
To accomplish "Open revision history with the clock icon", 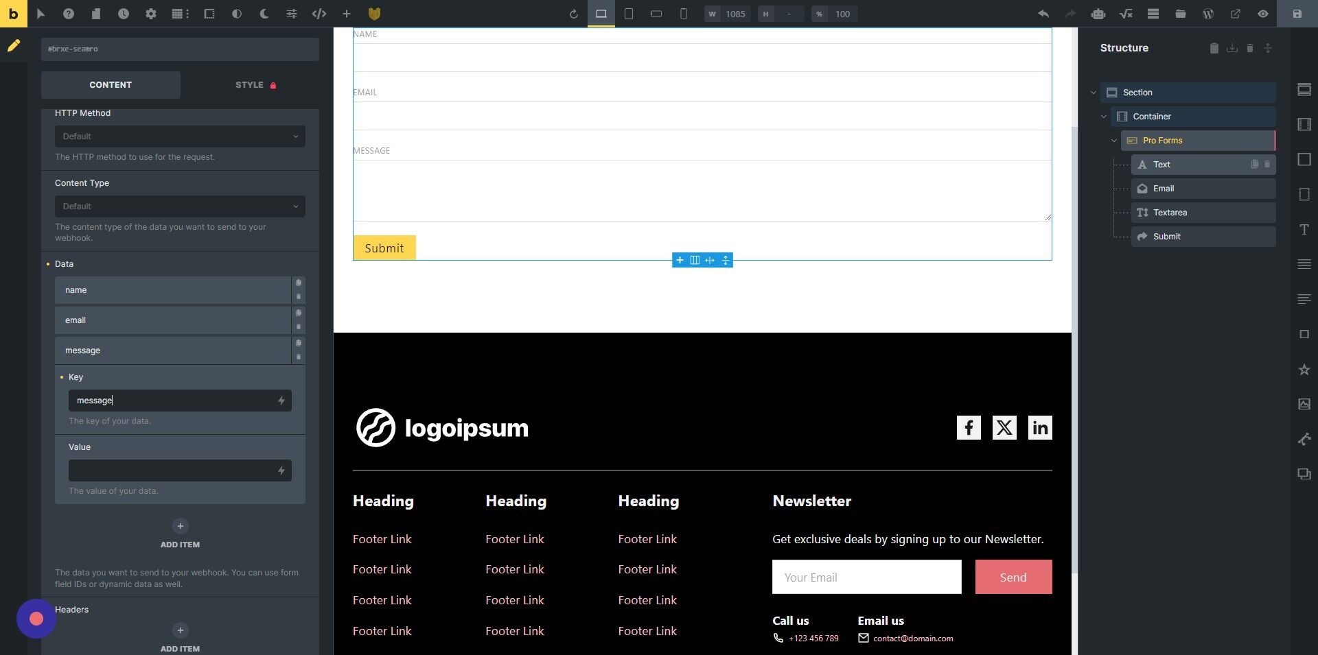I will tap(124, 14).
